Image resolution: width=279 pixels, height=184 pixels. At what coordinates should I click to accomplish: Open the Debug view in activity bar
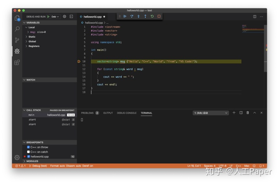(x=17, y=51)
